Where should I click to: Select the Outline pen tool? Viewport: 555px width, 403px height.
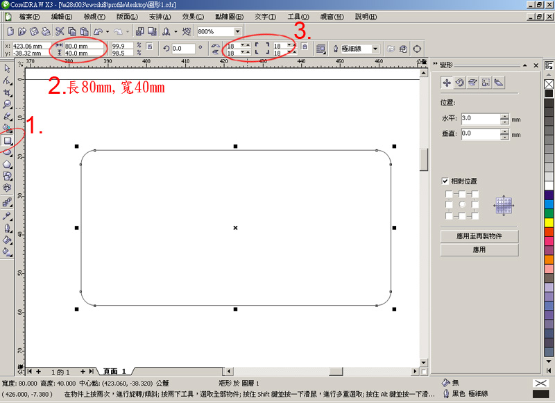tap(7, 228)
